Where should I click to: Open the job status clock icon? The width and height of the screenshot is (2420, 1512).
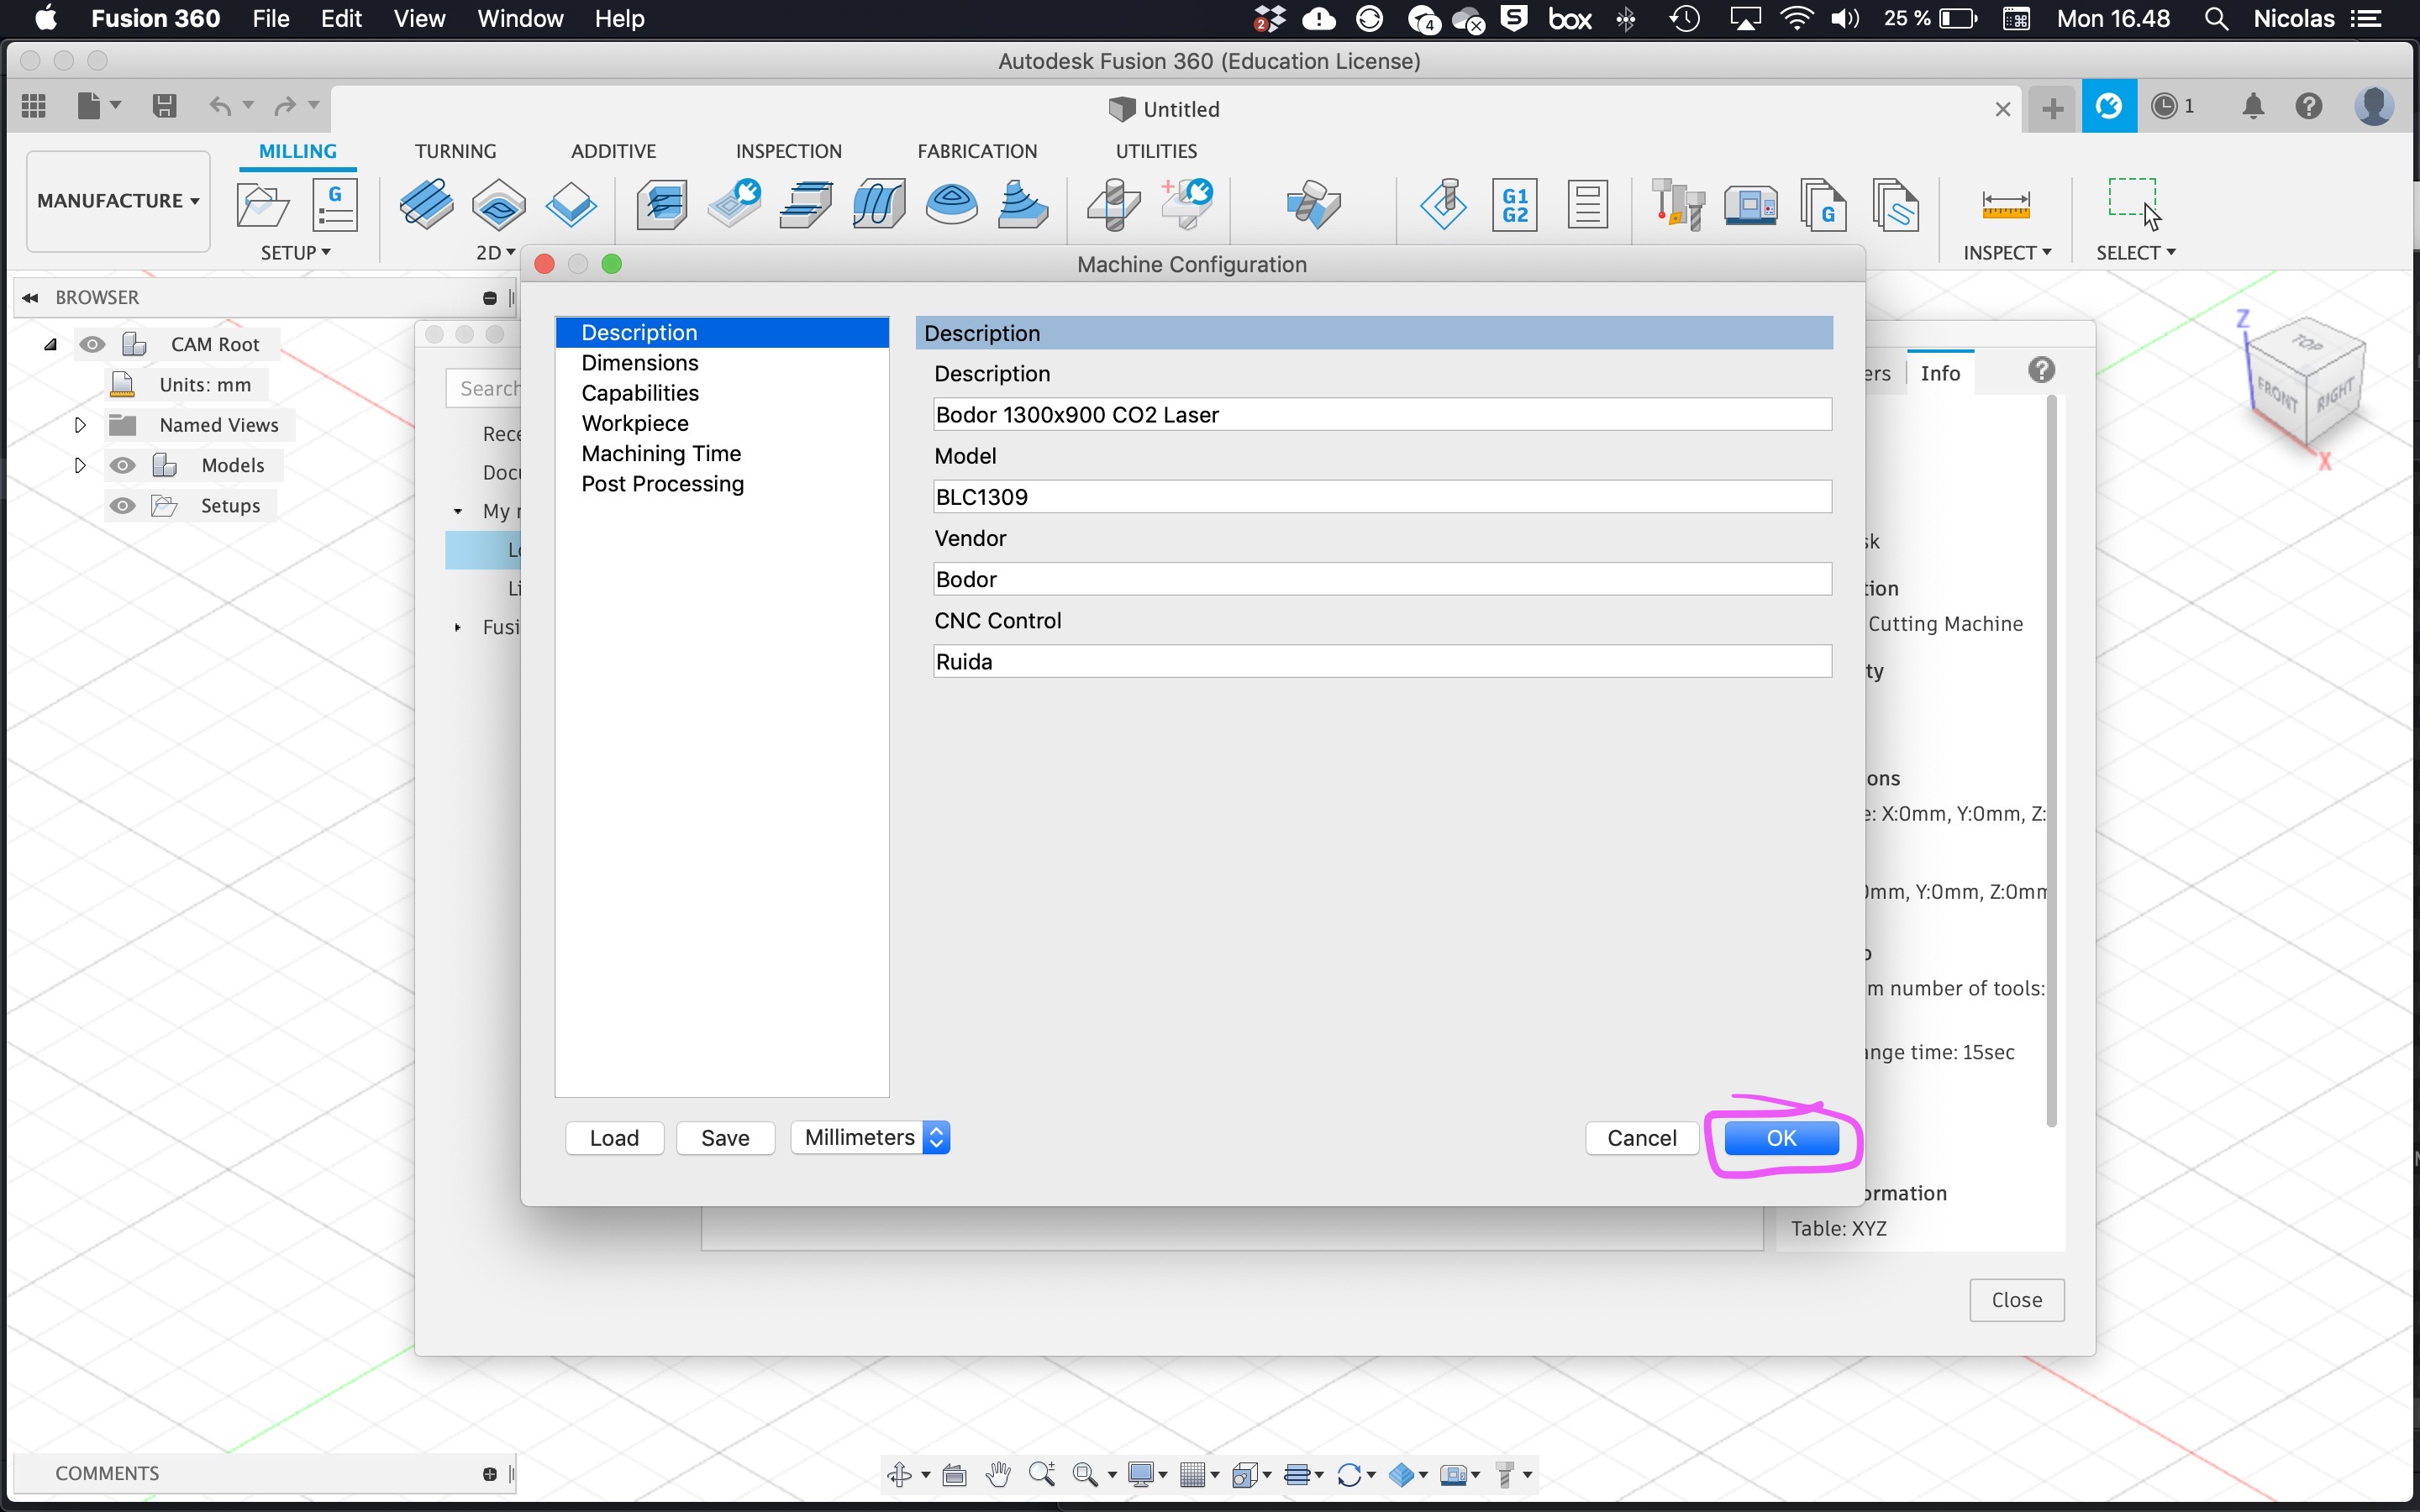tap(2164, 106)
